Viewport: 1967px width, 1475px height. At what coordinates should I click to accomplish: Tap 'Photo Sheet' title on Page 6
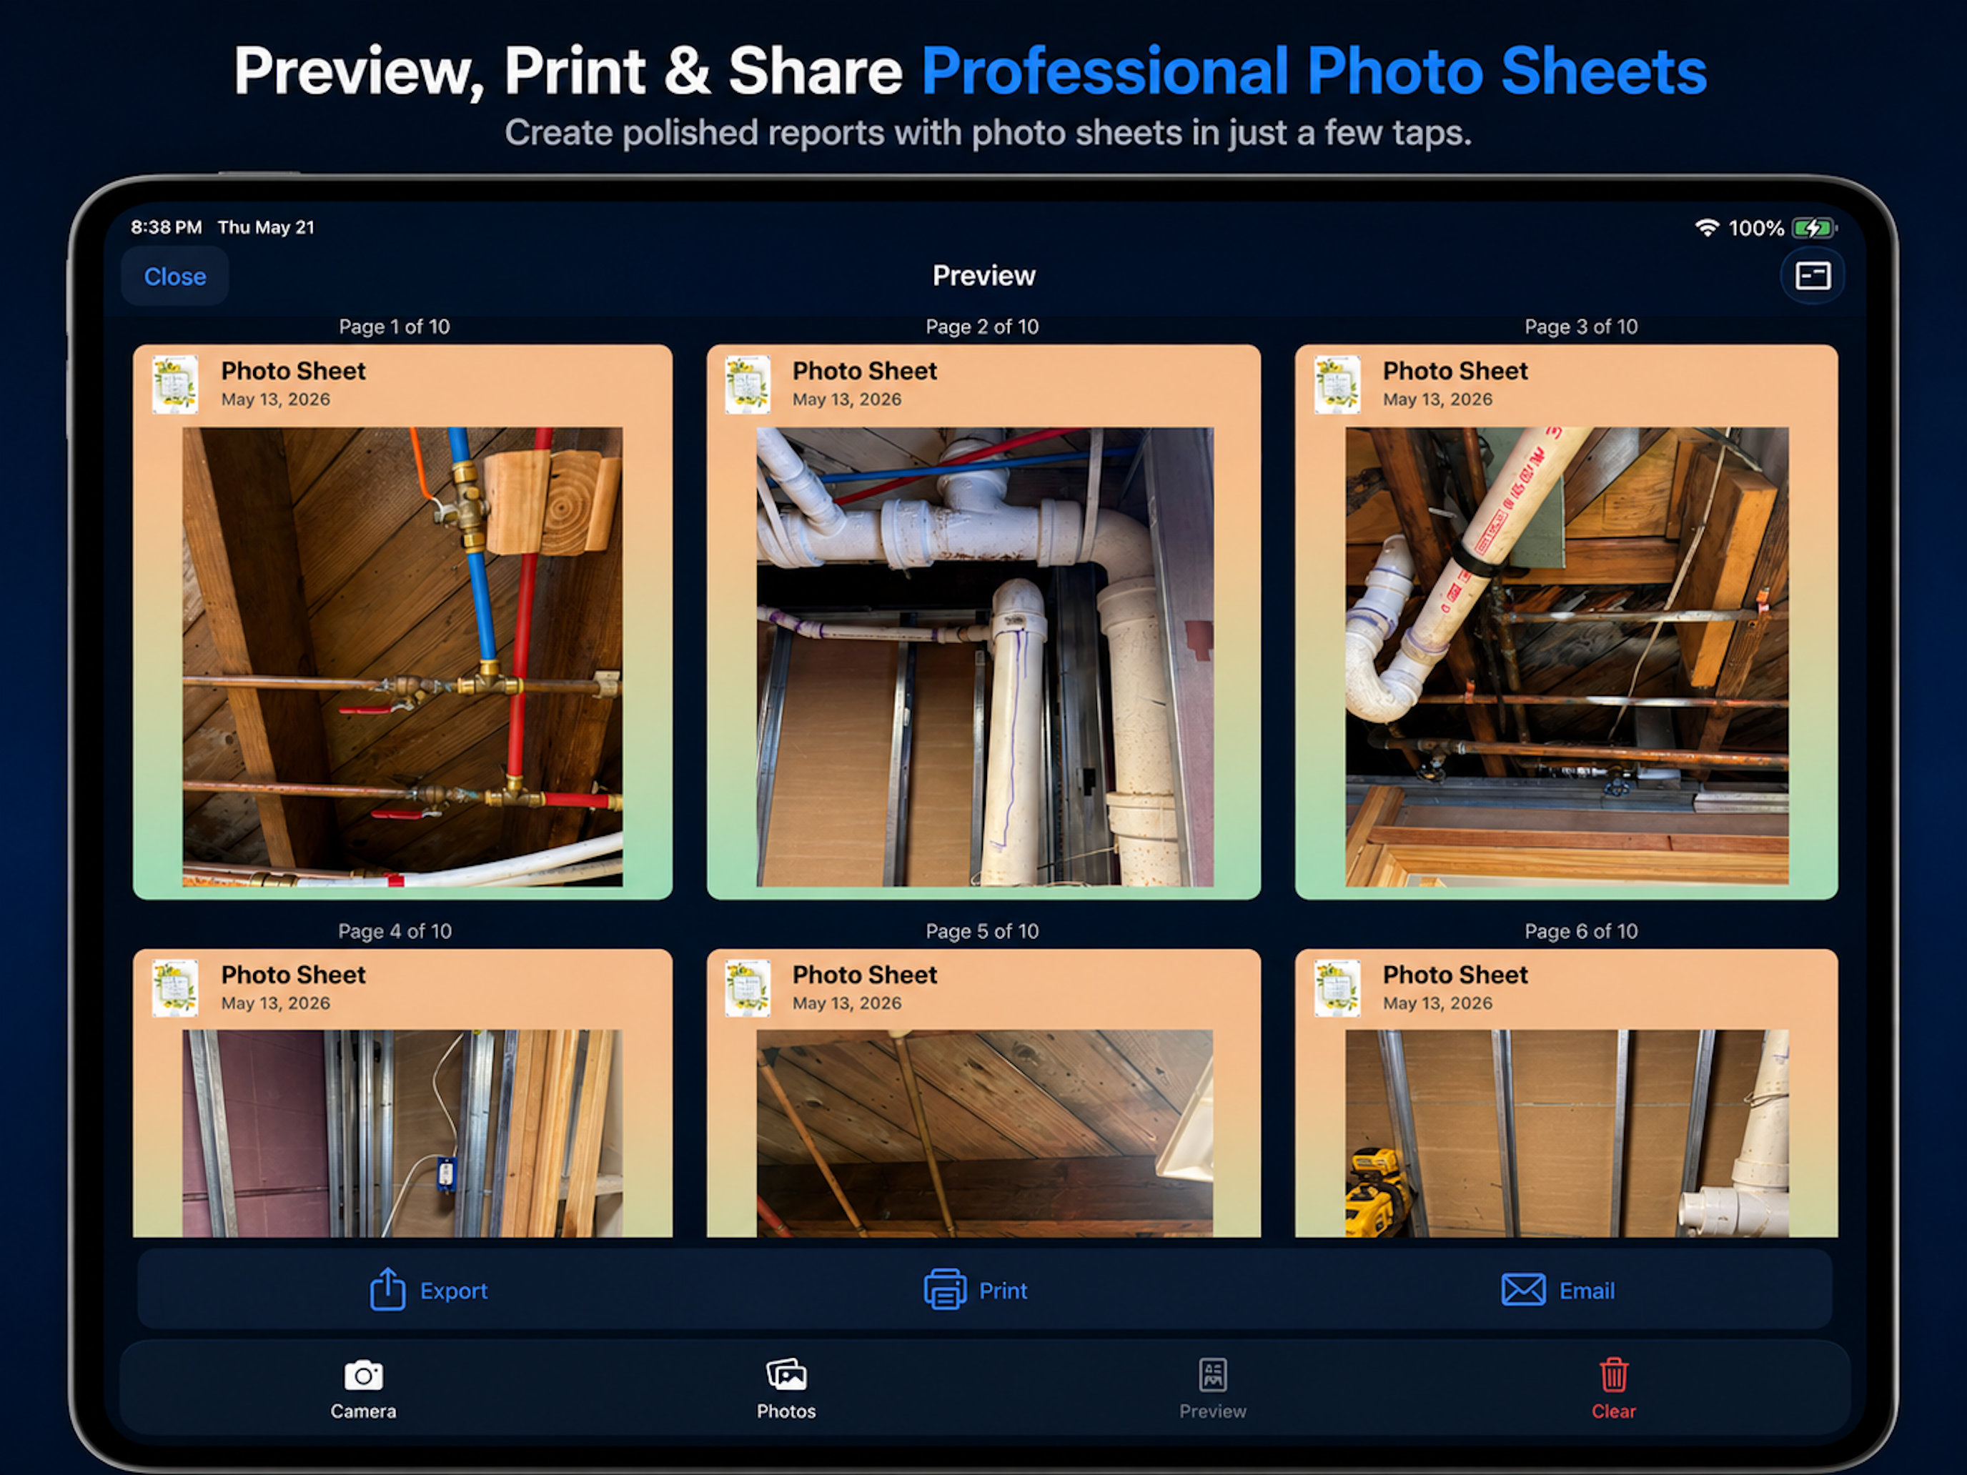(x=1455, y=975)
